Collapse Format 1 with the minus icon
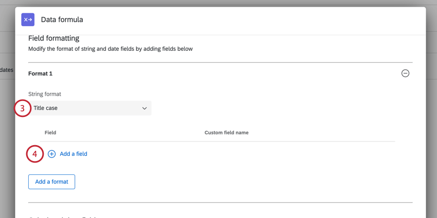Image resolution: width=437 pixels, height=218 pixels. click(x=405, y=73)
